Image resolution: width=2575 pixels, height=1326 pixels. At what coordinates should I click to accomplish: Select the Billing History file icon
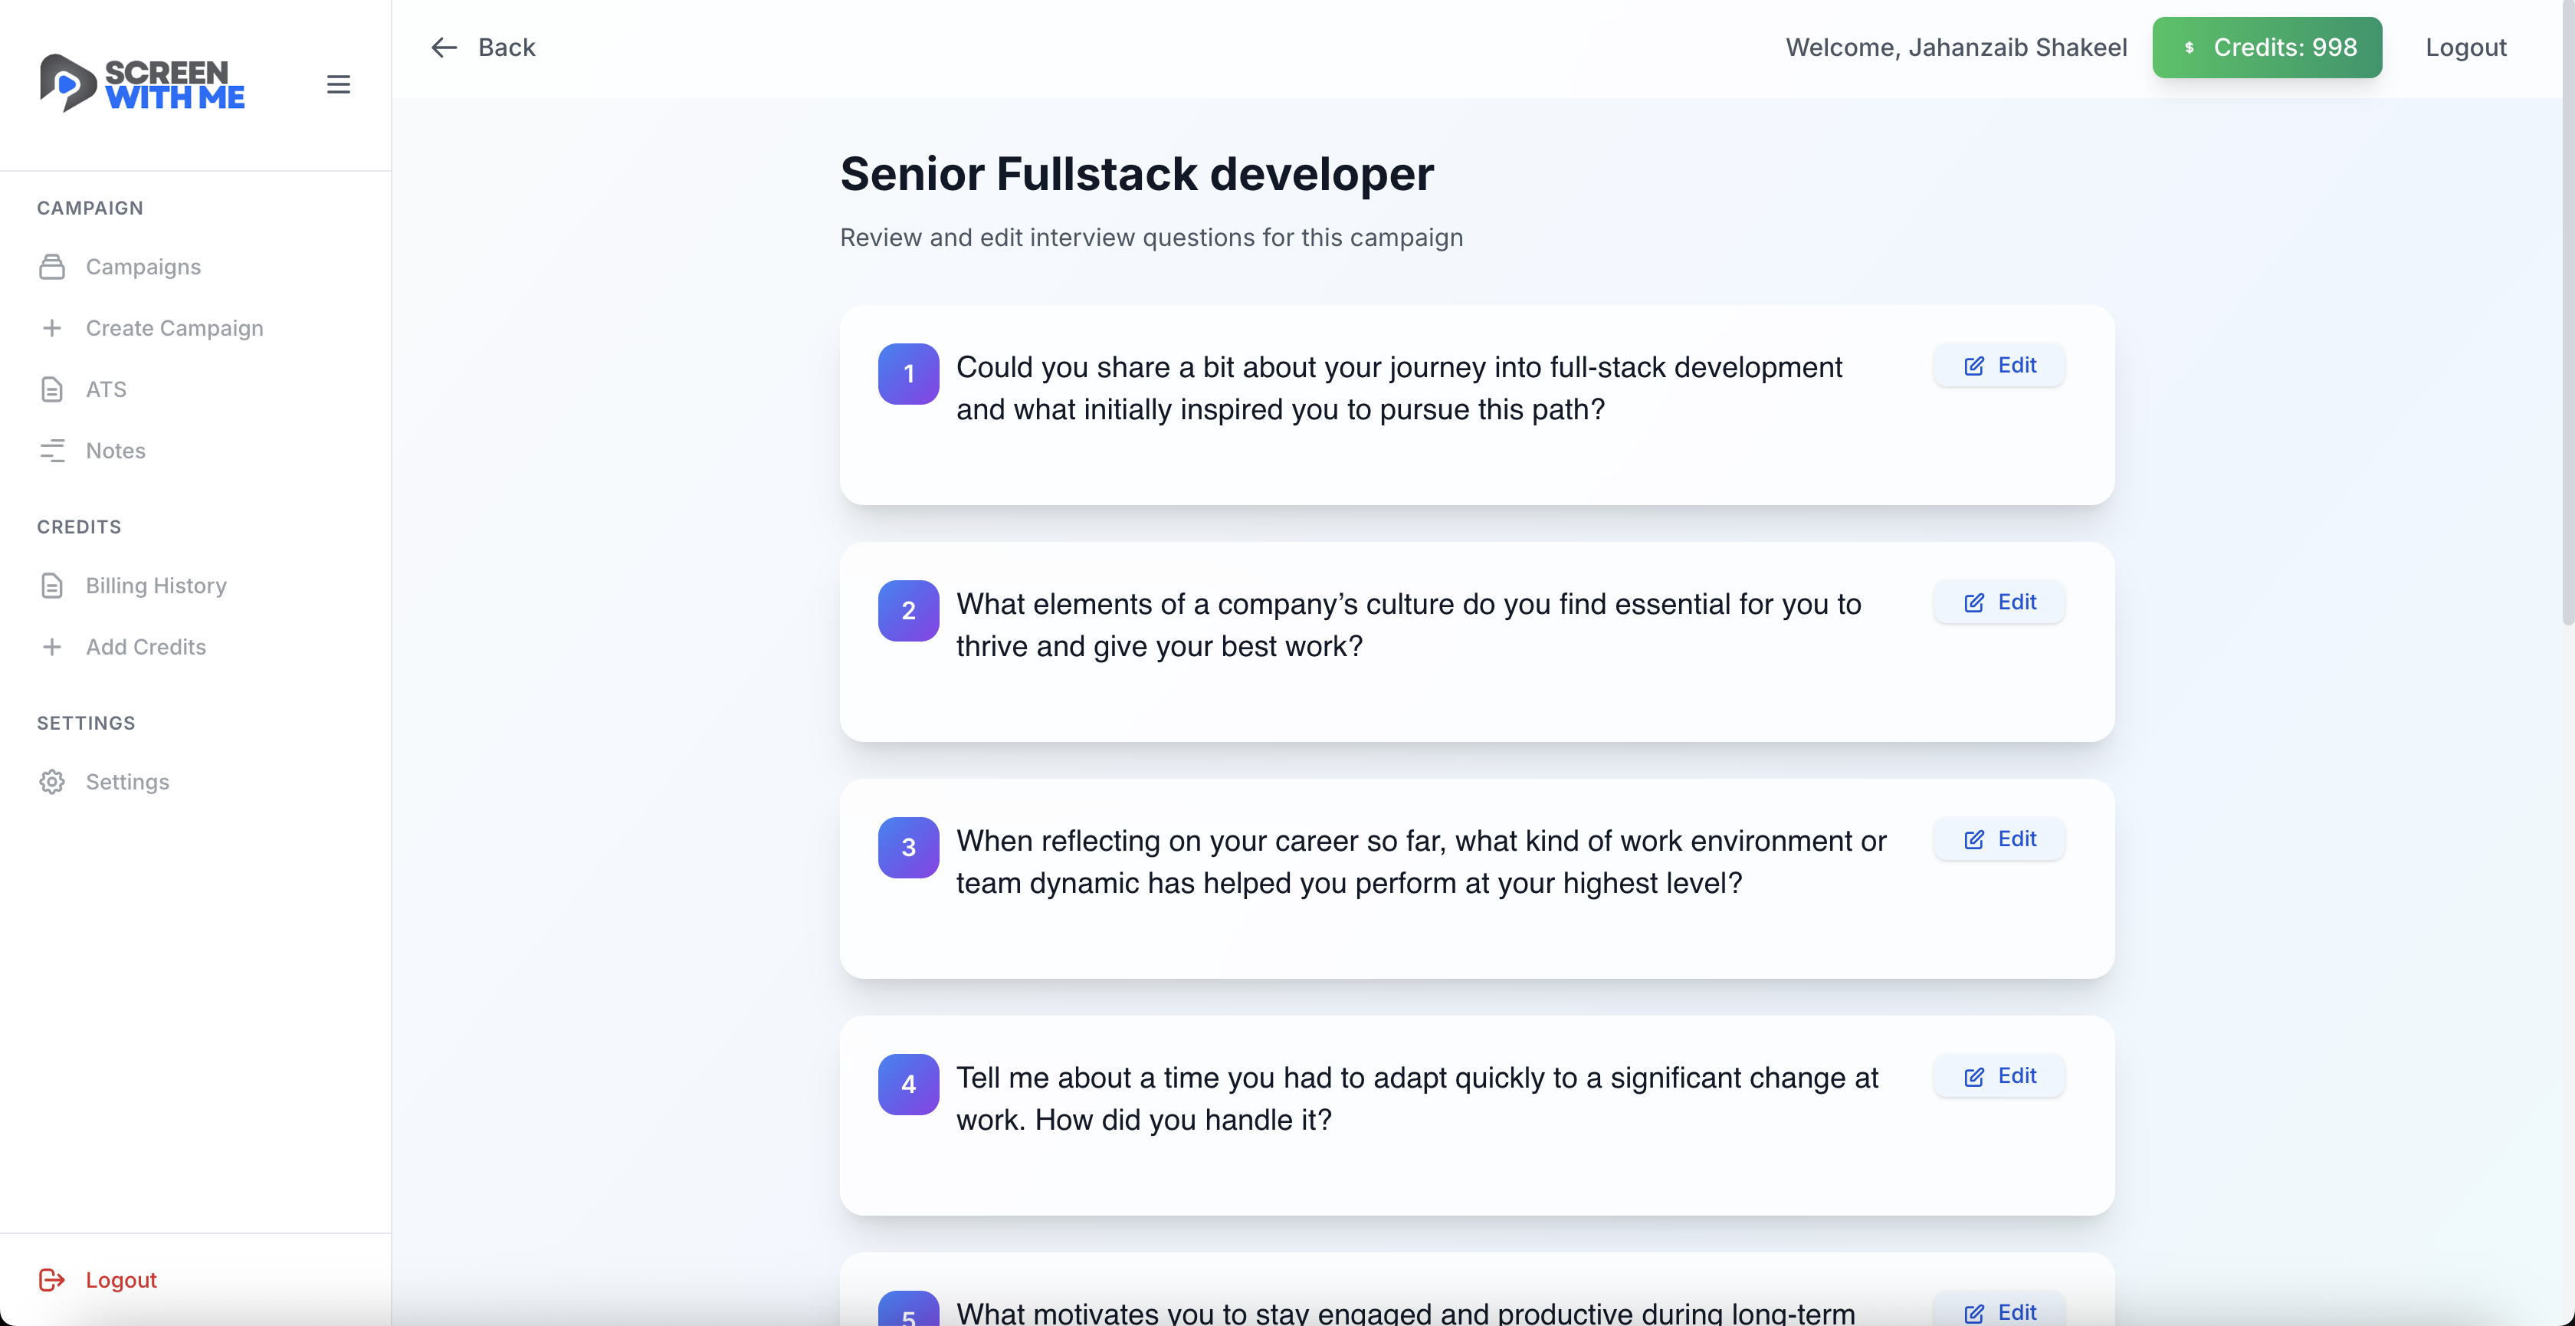[52, 585]
